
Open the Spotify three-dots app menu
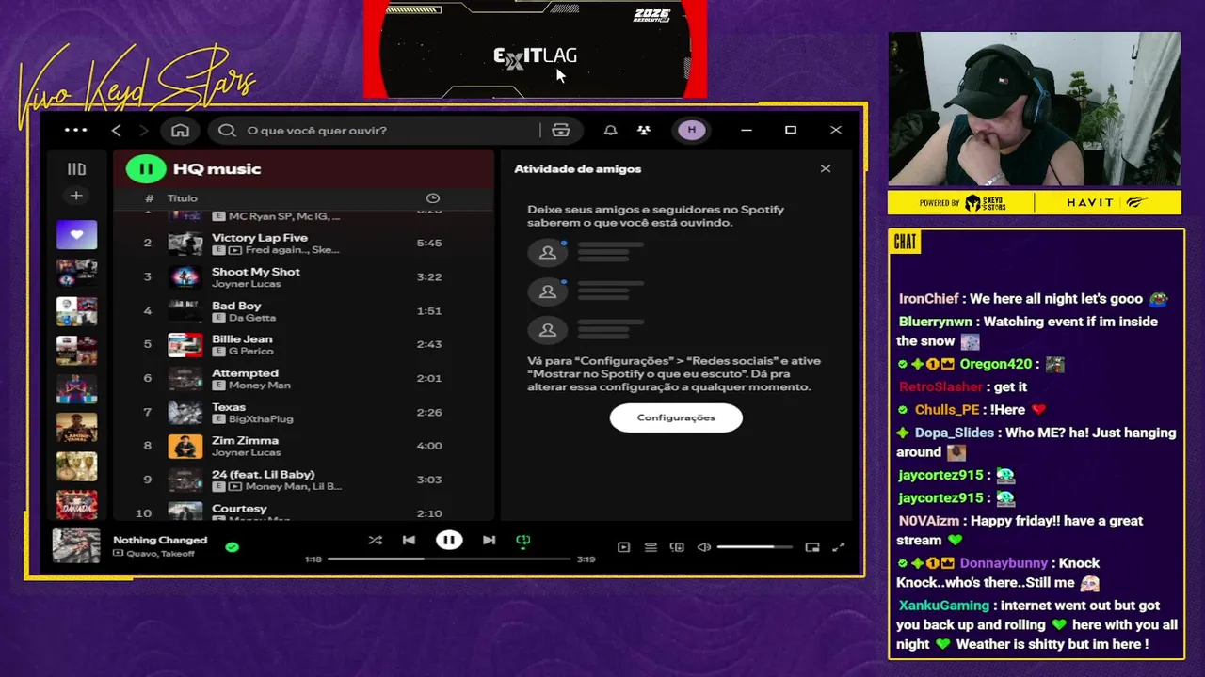click(75, 130)
